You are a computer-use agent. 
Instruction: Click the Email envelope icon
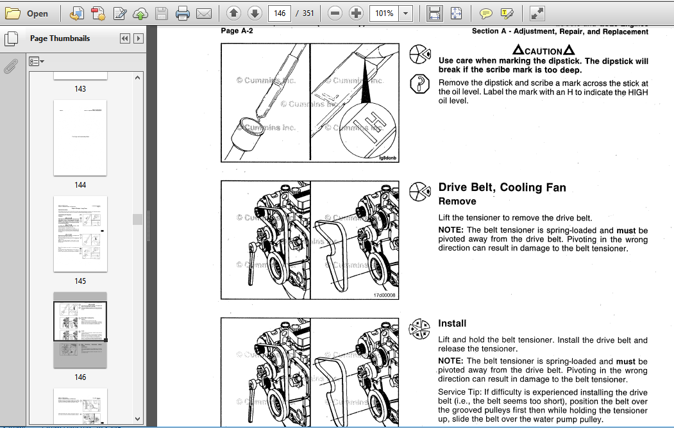(204, 13)
